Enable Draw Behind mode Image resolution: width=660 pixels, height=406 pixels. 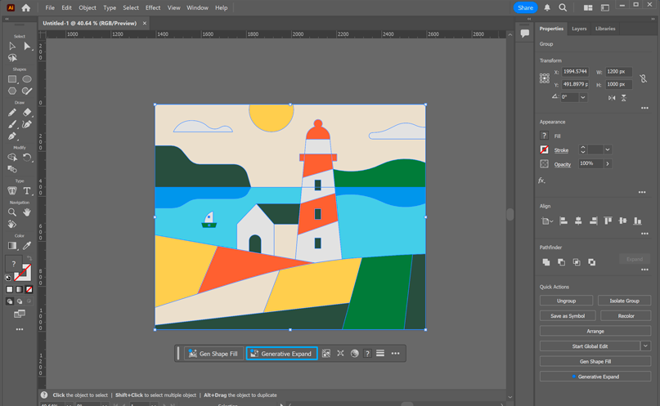click(20, 301)
